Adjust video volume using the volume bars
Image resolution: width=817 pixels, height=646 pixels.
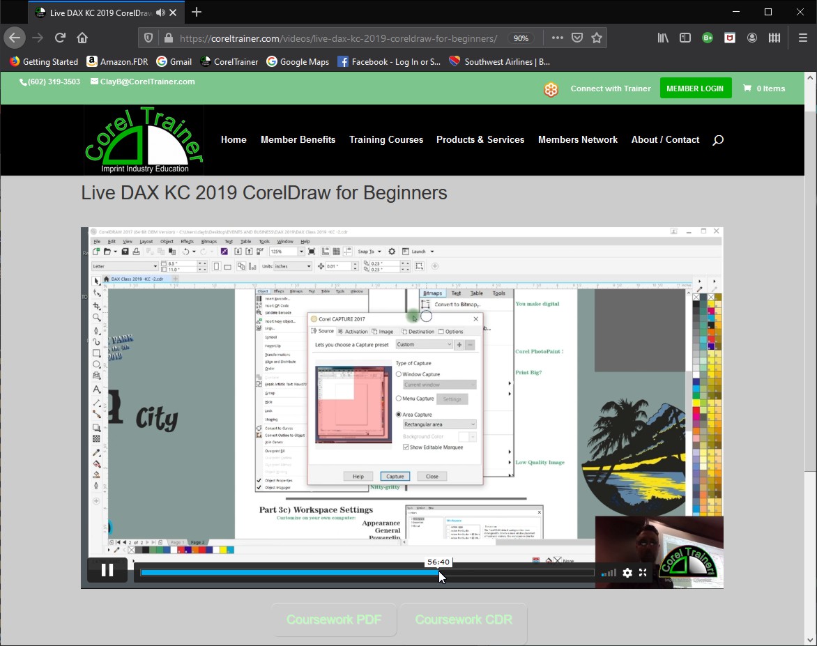pyautogui.click(x=609, y=573)
